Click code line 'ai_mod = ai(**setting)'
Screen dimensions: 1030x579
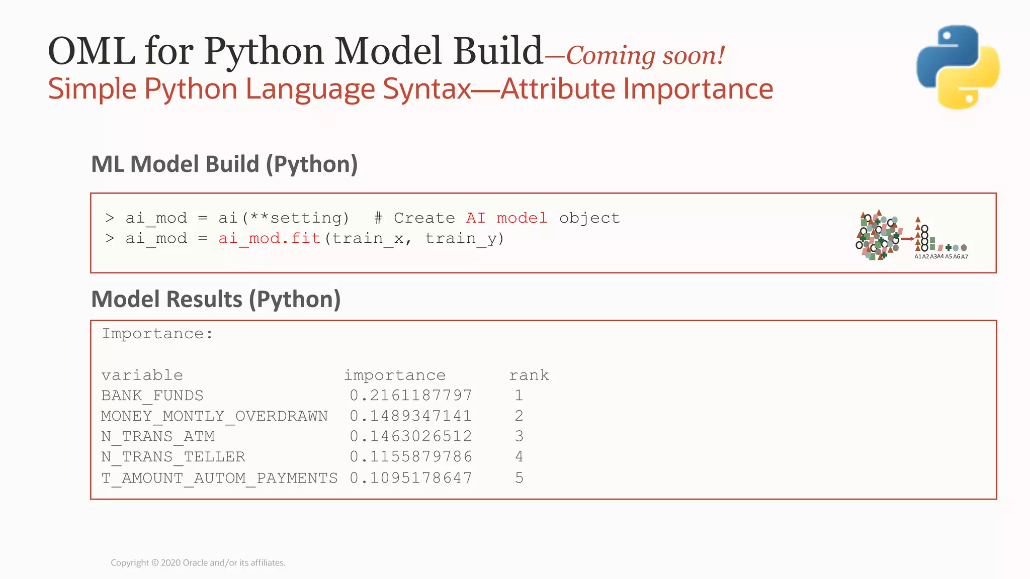(237, 218)
